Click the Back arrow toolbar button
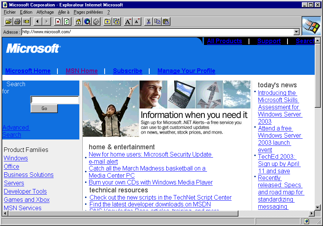 (37, 22)
